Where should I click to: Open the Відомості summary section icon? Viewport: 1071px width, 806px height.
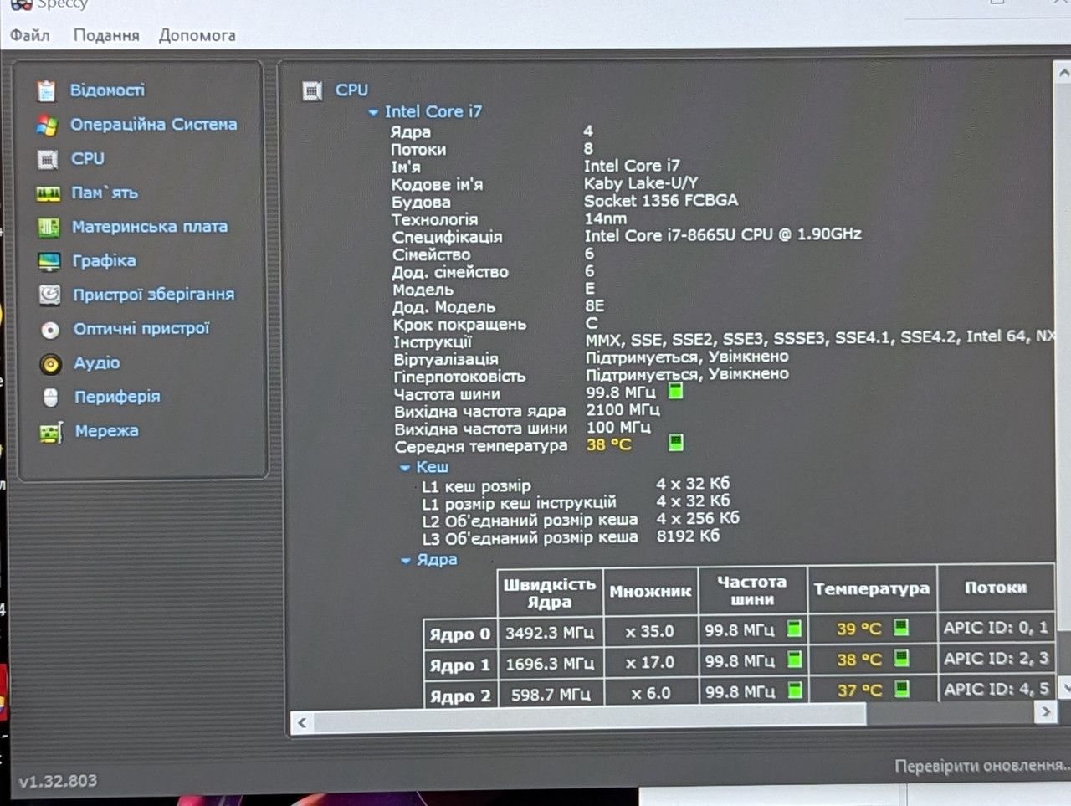click(x=46, y=90)
